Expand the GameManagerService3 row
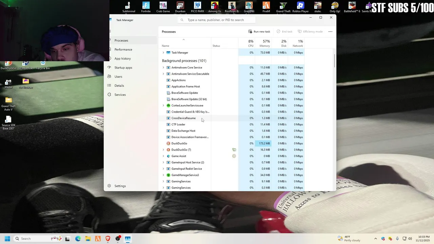 (x=163, y=175)
